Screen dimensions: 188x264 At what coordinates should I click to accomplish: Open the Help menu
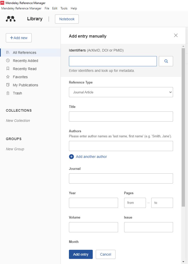coord(74,8)
